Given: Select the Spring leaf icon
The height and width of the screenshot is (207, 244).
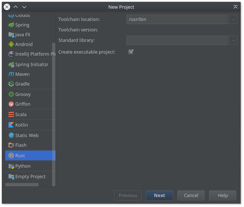Looking at the screenshot, I should (x=11, y=25).
